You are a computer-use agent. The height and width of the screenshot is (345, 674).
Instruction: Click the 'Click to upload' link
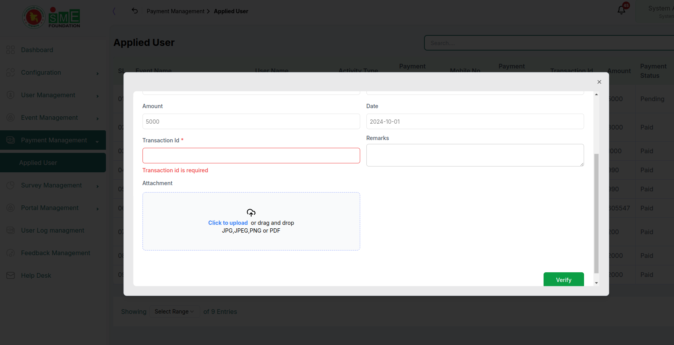(228, 223)
